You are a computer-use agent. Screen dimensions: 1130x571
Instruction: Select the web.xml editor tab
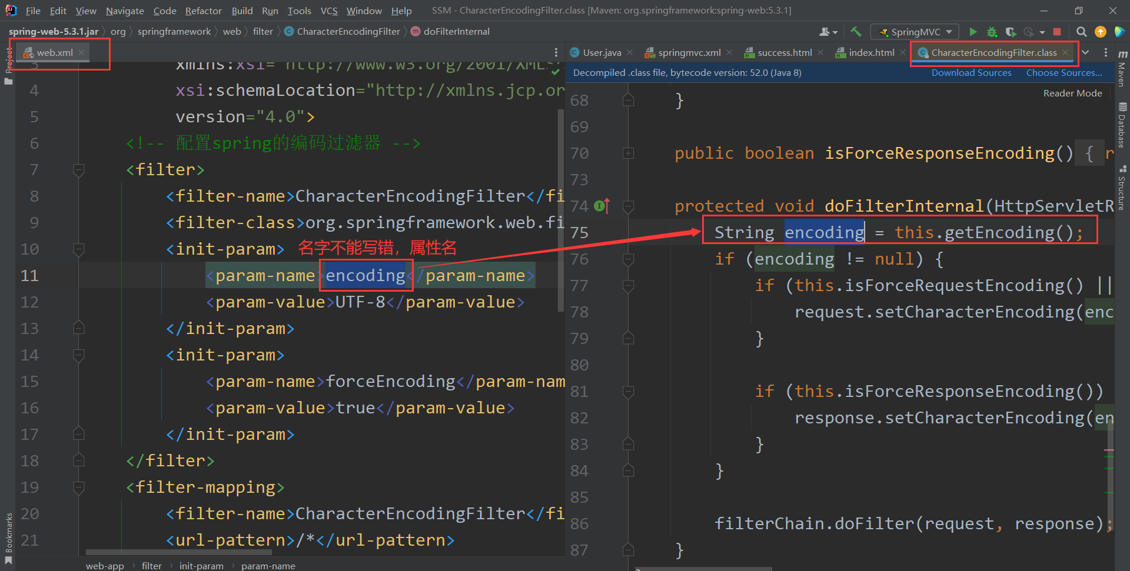54,52
